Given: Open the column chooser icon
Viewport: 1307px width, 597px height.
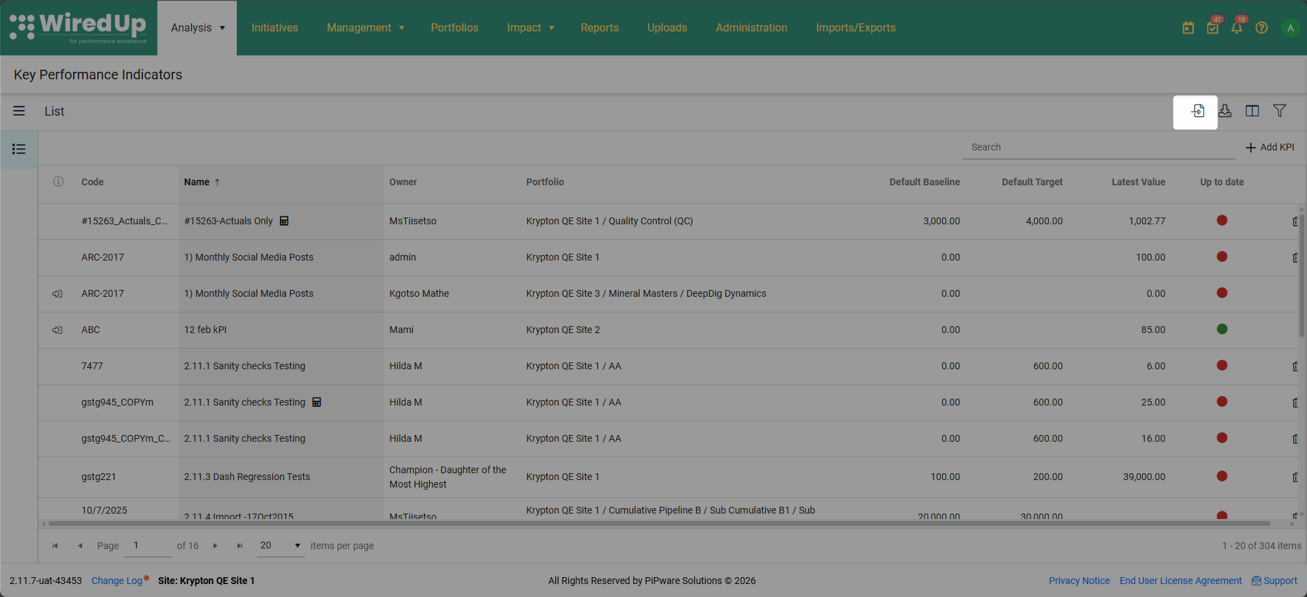Looking at the screenshot, I should point(1252,111).
